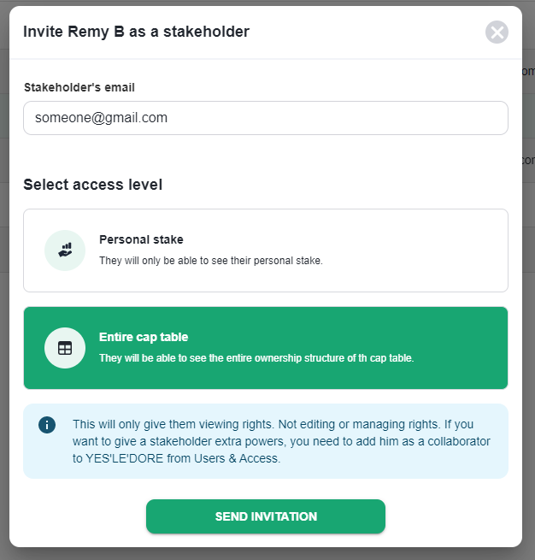Click the "Invite Remy B as a stakeholder" title
535x560 pixels.
click(136, 32)
